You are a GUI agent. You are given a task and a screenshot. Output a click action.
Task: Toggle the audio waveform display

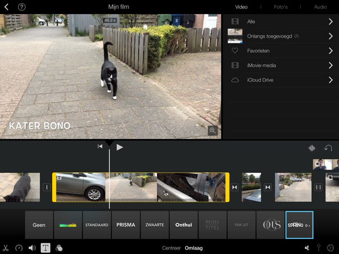click(312, 148)
